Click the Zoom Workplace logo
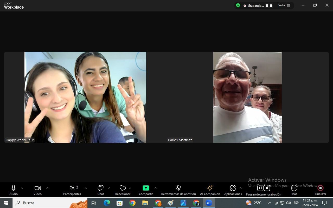Image resolution: width=333 pixels, height=208 pixels. [14, 6]
